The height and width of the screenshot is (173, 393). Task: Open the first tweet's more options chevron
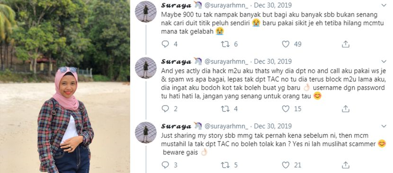click(384, 5)
